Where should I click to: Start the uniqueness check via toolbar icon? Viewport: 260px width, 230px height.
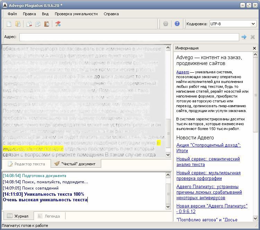[58, 24]
